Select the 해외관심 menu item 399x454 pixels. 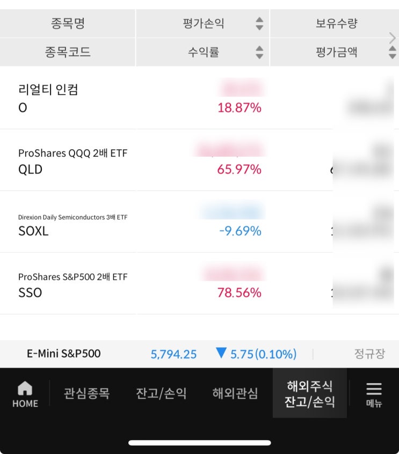235,392
